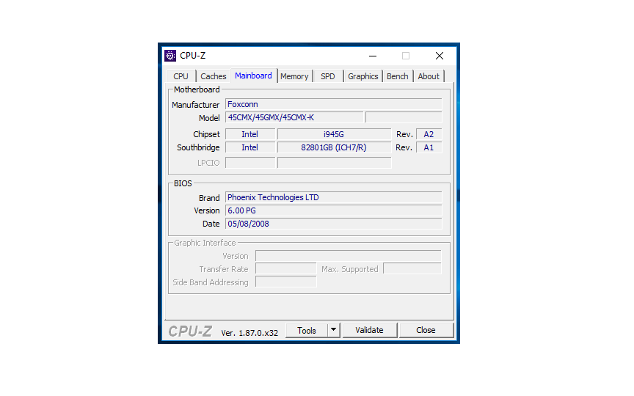Click chipset revision A2 value
The height and width of the screenshot is (396, 634).
[x=429, y=134]
